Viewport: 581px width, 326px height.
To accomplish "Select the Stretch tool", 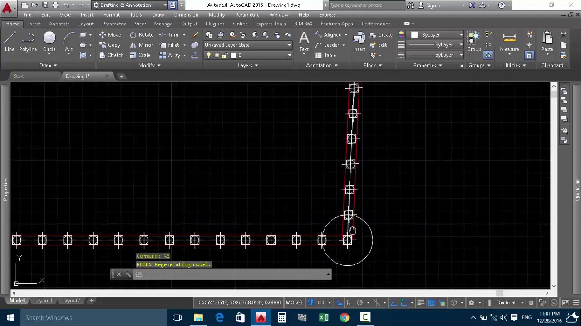I will pyautogui.click(x=111, y=55).
